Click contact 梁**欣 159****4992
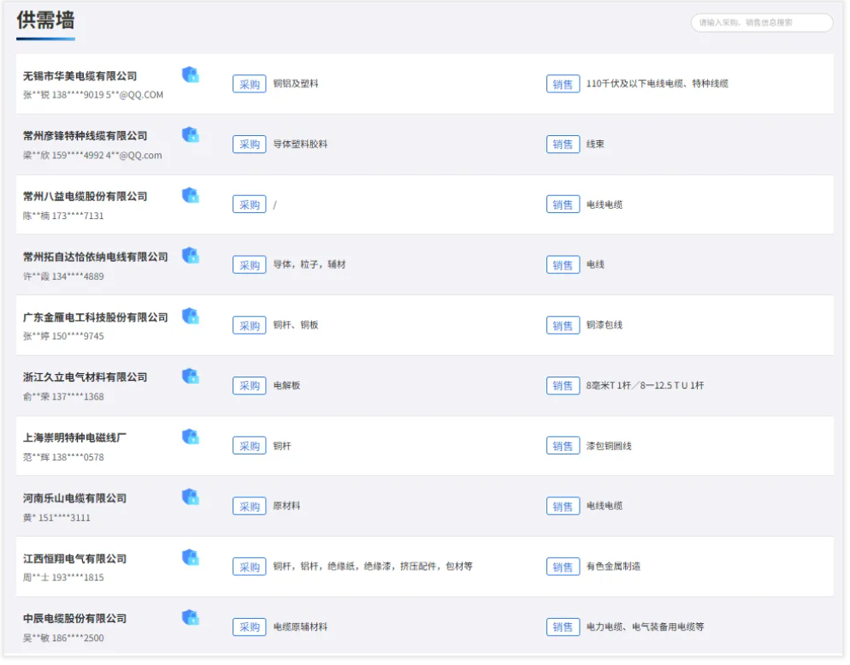Viewport: 850px width, 665px height. tap(63, 156)
